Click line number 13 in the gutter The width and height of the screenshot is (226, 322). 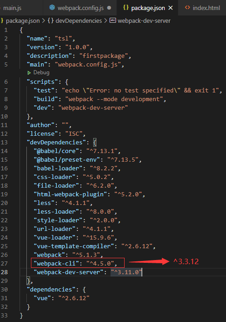4,142
